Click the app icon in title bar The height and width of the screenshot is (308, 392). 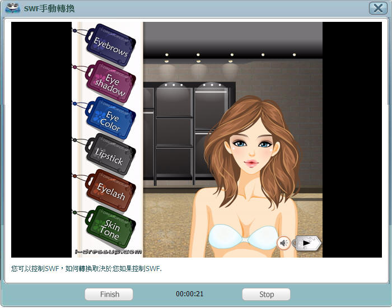pyautogui.click(x=11, y=8)
